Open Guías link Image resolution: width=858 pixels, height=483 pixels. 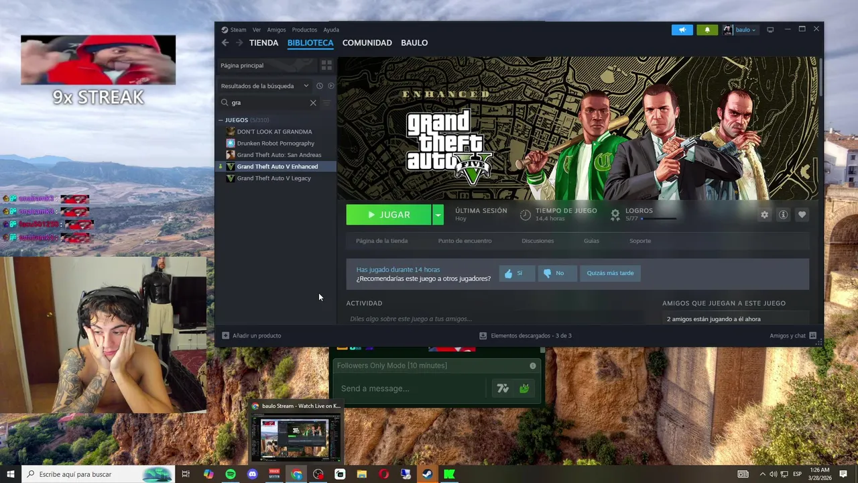tap(591, 241)
